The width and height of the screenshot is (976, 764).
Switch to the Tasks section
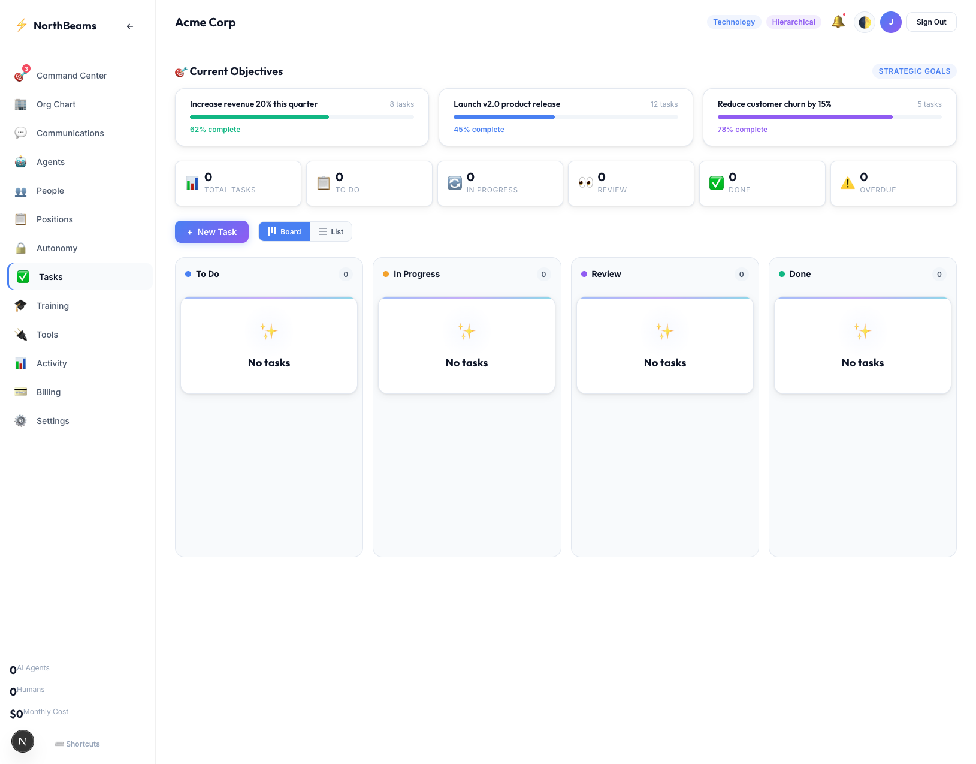(x=50, y=276)
